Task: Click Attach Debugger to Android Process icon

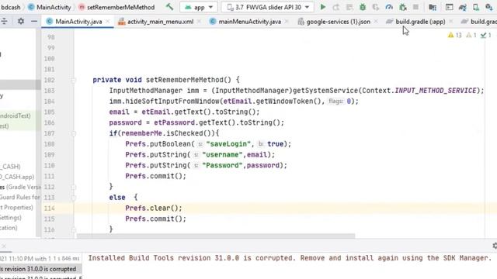Action: [x=403, y=7]
